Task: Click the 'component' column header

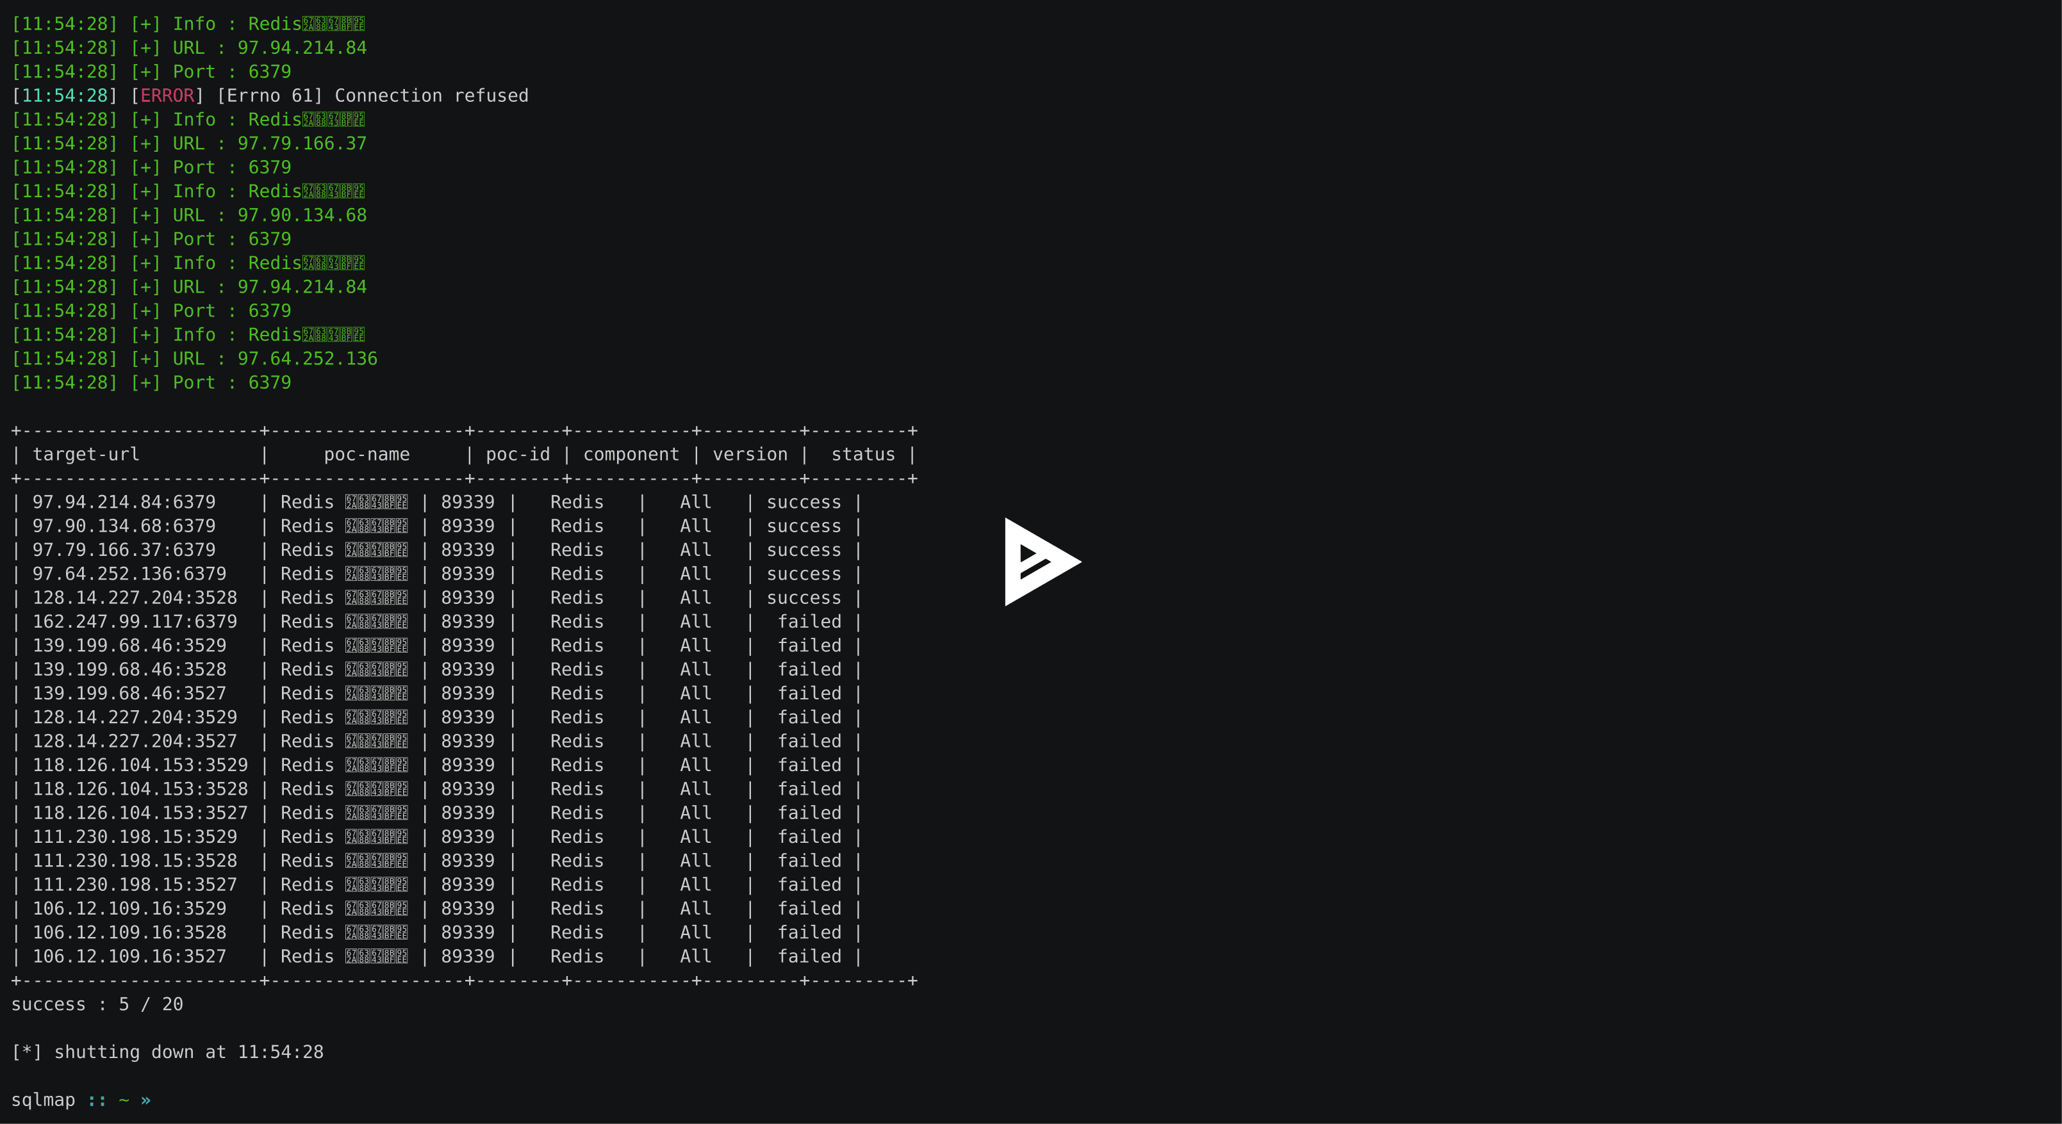Action: pos(631,454)
